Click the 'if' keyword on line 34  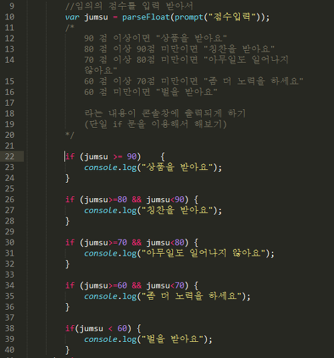click(70, 285)
